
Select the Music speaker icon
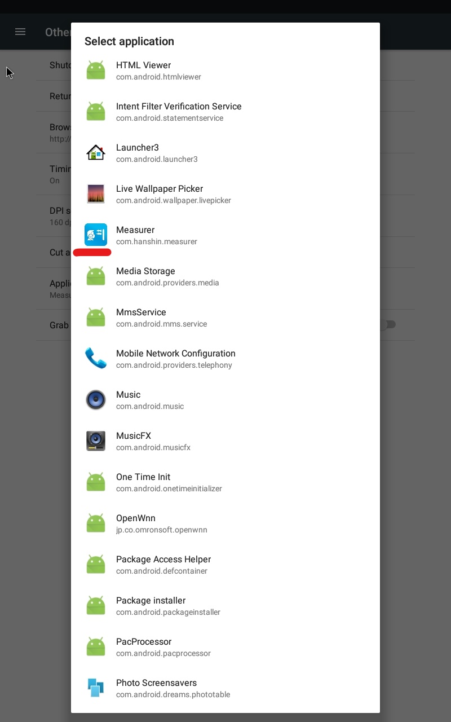click(96, 400)
